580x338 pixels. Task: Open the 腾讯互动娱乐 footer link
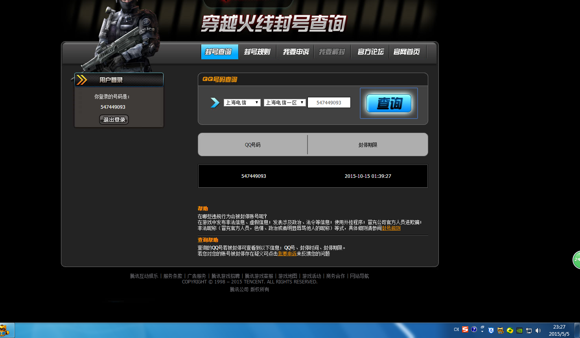coord(144,276)
